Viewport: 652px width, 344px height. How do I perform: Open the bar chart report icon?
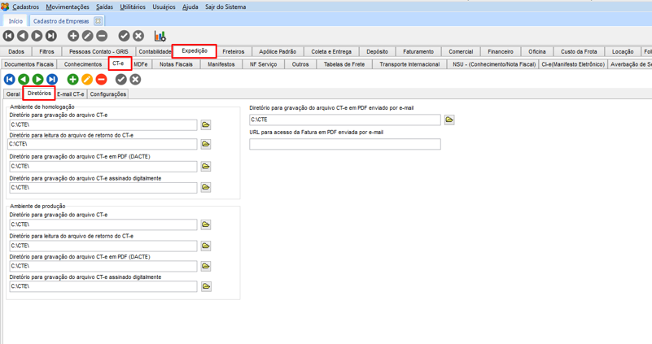click(160, 36)
